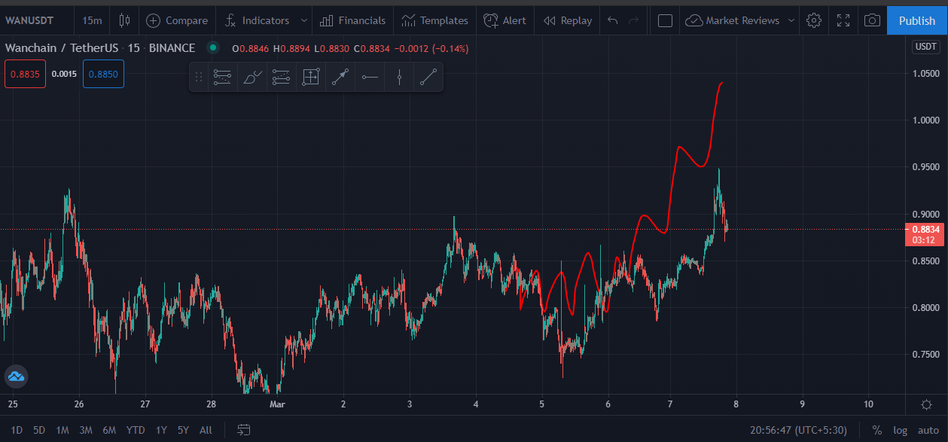Viewport: 948px width, 442px height.
Task: Open the candlestick chart style selector
Action: coord(125,20)
